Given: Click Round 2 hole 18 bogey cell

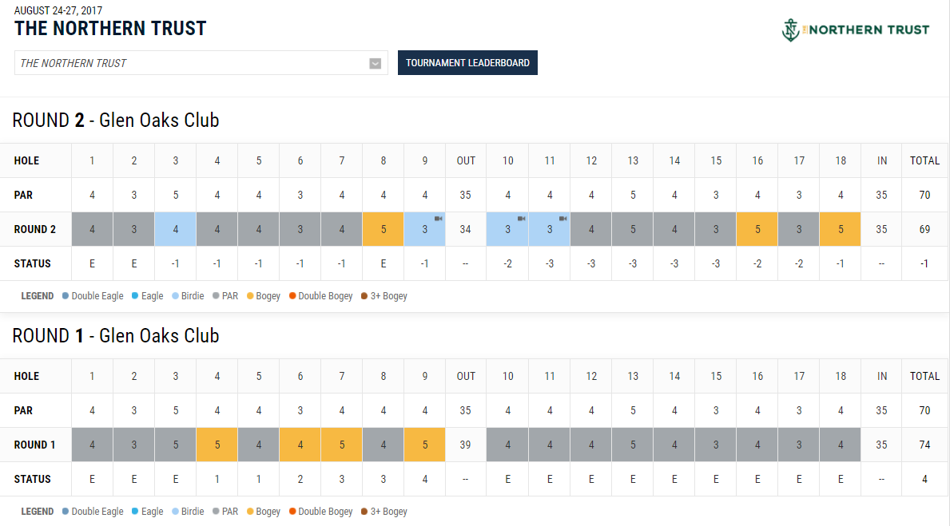Looking at the screenshot, I should pos(840,230).
